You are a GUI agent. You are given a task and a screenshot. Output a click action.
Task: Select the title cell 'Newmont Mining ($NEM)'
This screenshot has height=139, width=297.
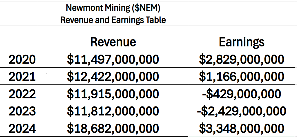(113, 13)
